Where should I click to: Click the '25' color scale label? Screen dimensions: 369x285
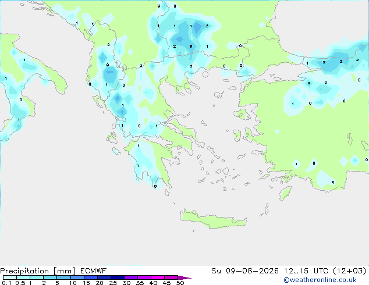click(113, 283)
